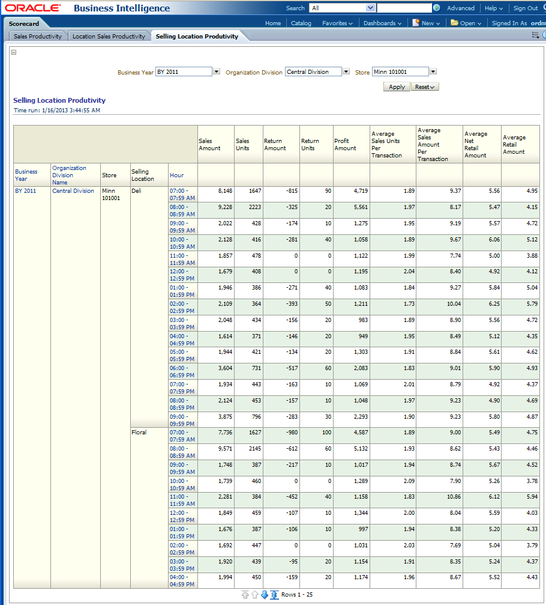Click the greyed first rows arrow
Image resolution: width=546 pixels, height=605 pixels.
[x=245, y=595]
